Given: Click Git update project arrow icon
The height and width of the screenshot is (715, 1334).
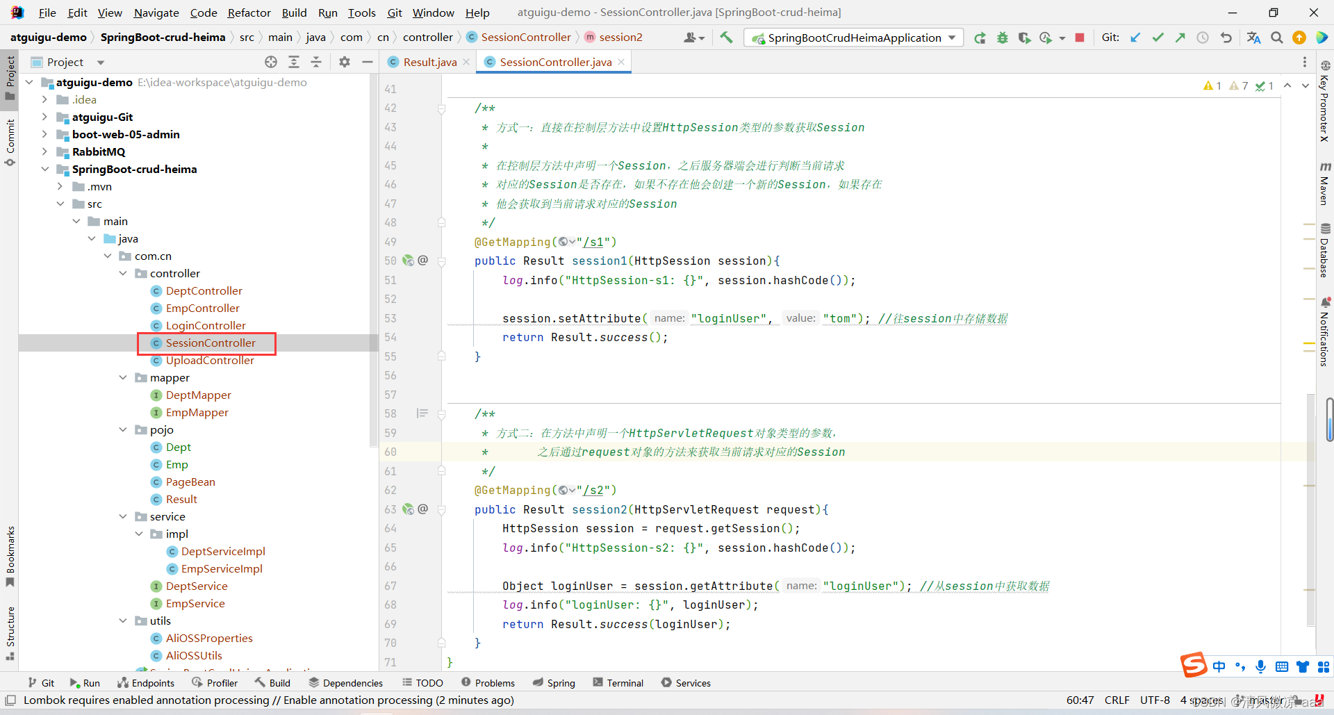Looking at the screenshot, I should coord(1135,38).
